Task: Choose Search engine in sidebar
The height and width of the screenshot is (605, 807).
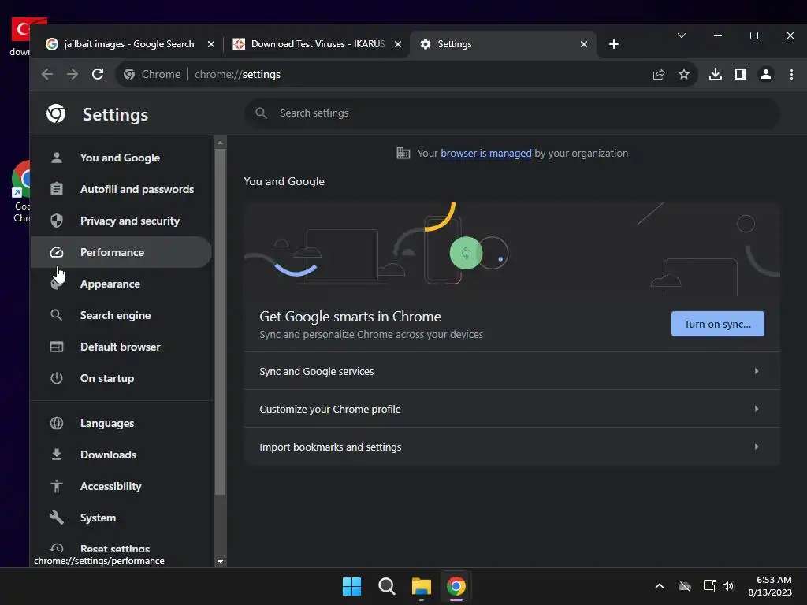Action: click(121, 315)
